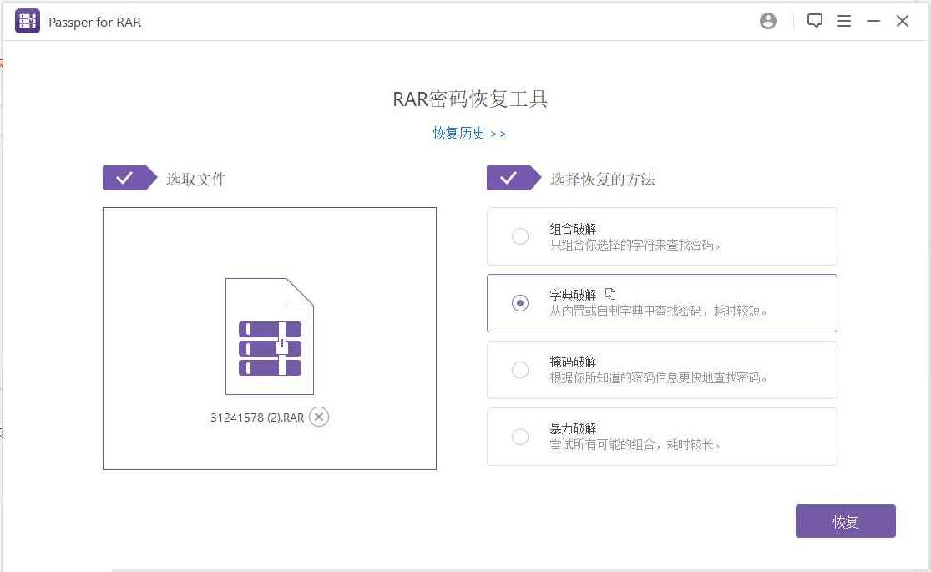Select the 组合破解 method card
Viewport: 931px width, 572px height.
(x=661, y=236)
